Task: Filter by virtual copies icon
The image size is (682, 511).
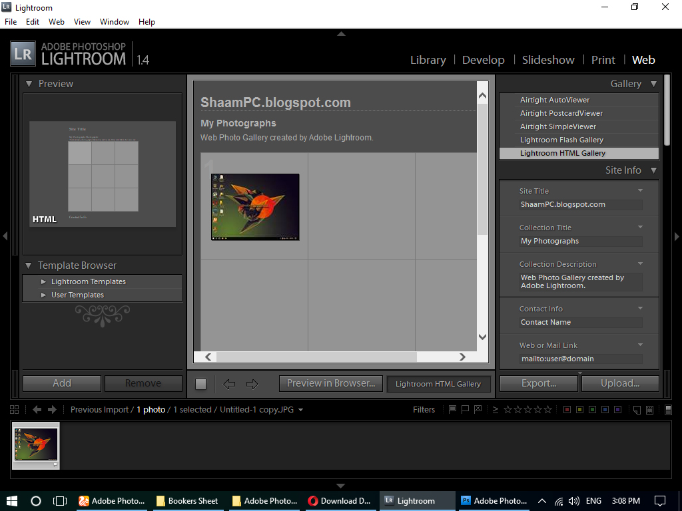Action: click(650, 410)
